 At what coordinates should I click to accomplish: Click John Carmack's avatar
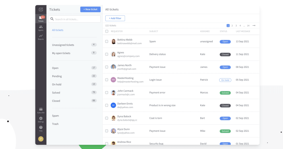[113, 93]
